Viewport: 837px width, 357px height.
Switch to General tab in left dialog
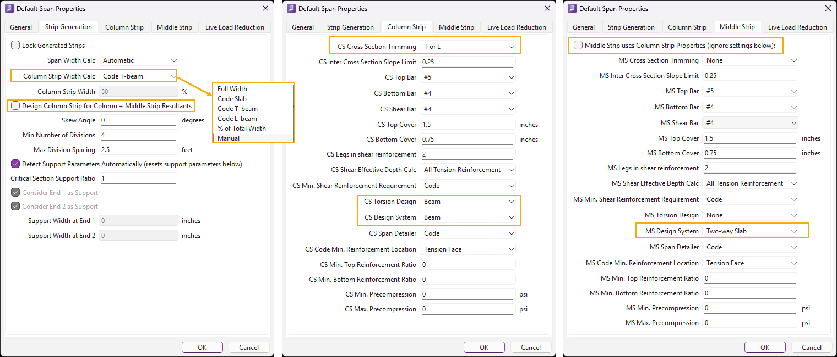pos(21,27)
